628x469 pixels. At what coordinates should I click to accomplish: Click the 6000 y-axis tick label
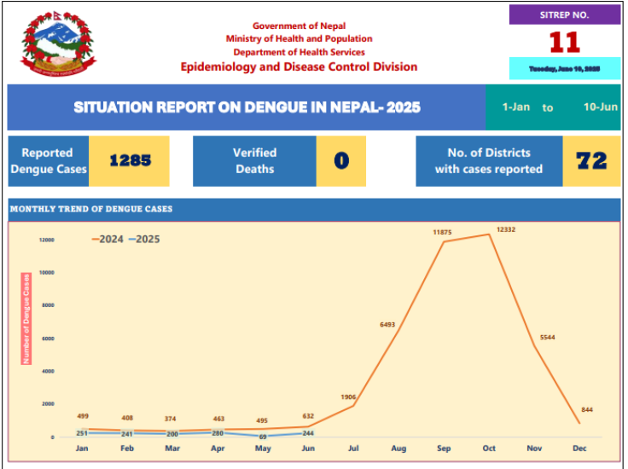48,339
